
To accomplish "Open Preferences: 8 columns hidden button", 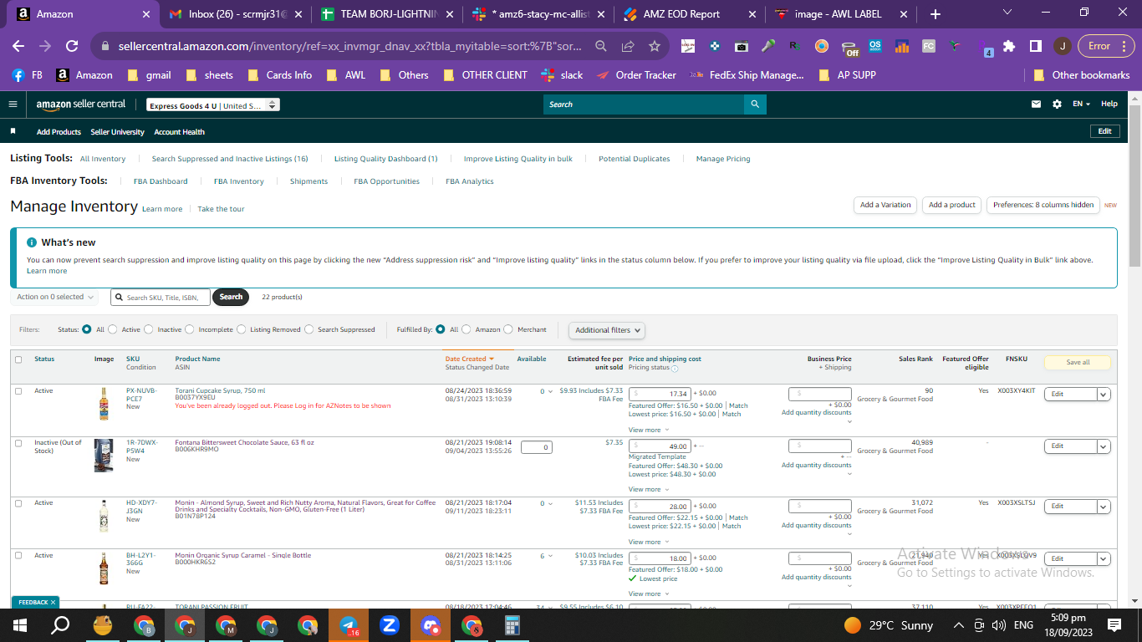I will (x=1043, y=205).
